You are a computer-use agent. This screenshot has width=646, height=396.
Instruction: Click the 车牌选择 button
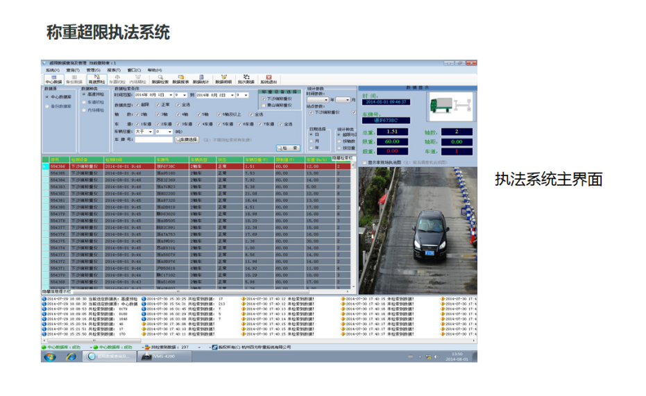coord(187,139)
